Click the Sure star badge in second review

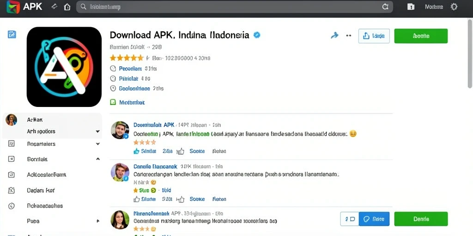click(145, 190)
